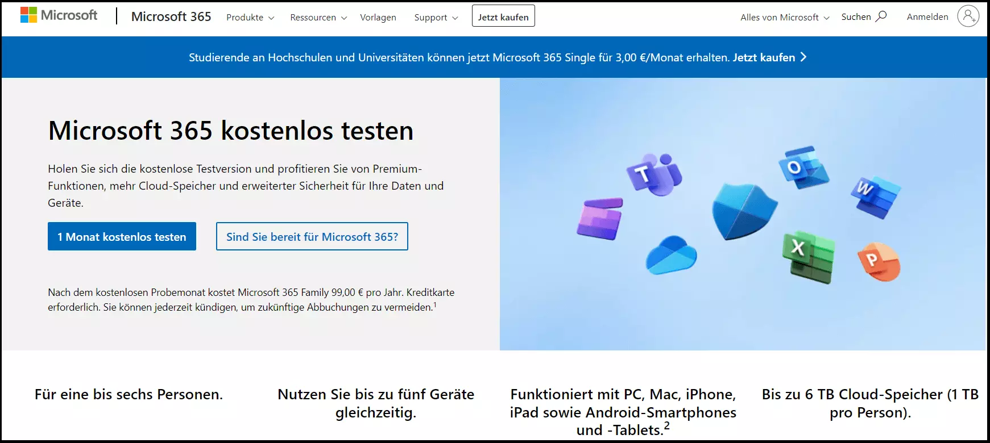Click the Word icon in hero image
The height and width of the screenshot is (443, 990).
click(x=876, y=198)
